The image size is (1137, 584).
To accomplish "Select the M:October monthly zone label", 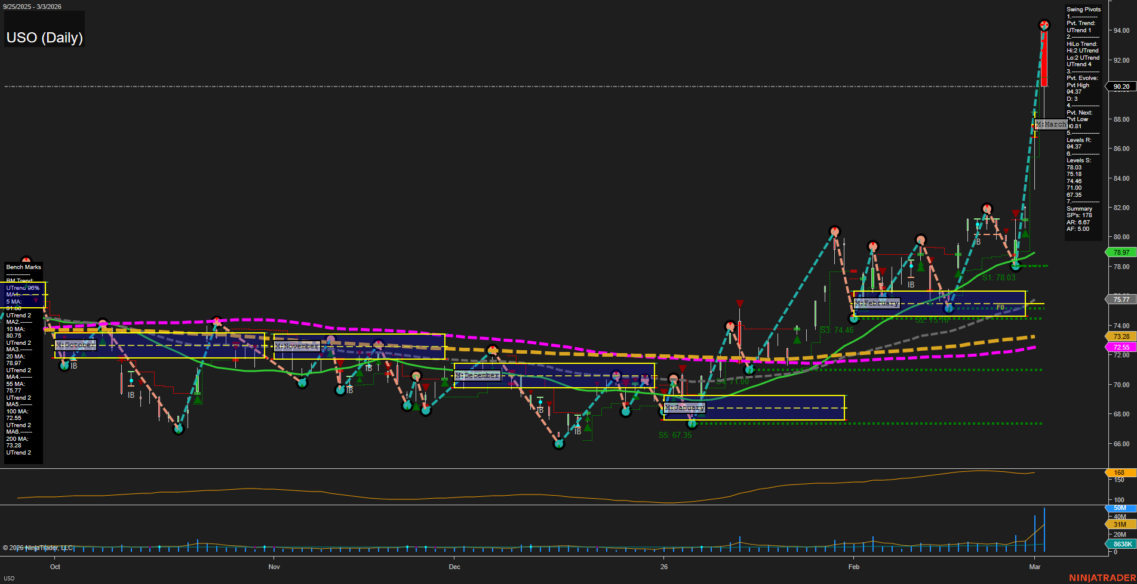I will 75,345.
